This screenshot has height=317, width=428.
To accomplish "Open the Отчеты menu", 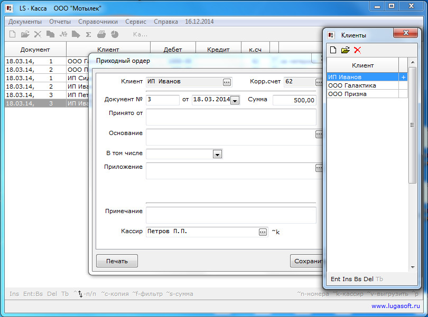I will click(x=60, y=22).
